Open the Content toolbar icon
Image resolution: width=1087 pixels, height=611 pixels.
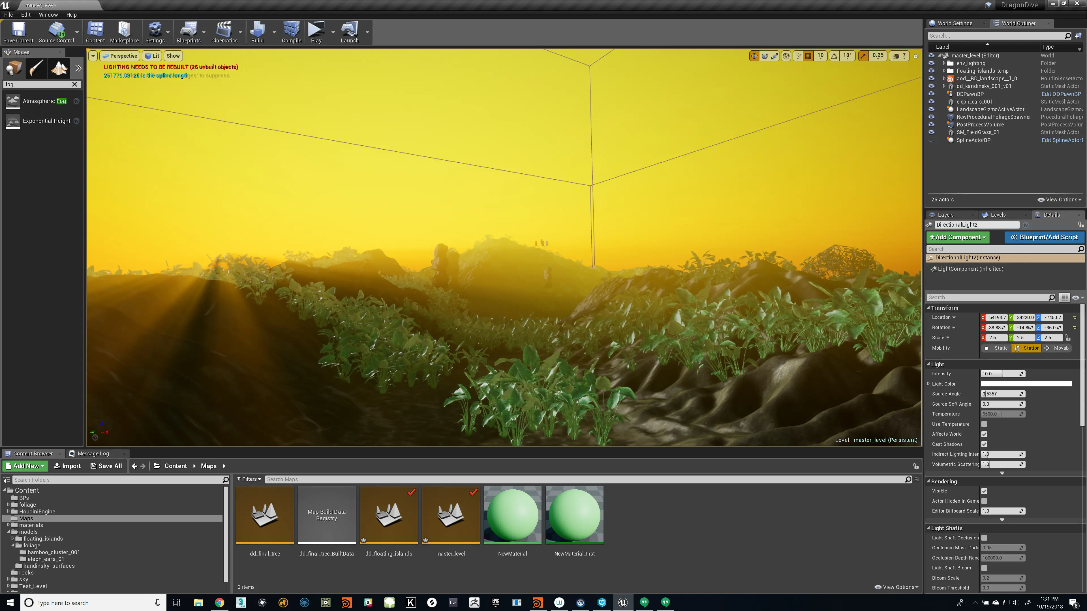(95, 33)
